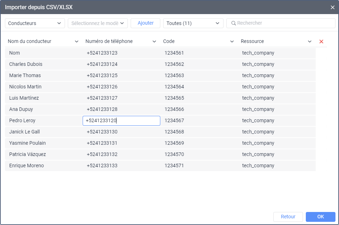The image size is (339, 225).
Task: Select the Enrique Moreno name cell
Action: point(26,165)
